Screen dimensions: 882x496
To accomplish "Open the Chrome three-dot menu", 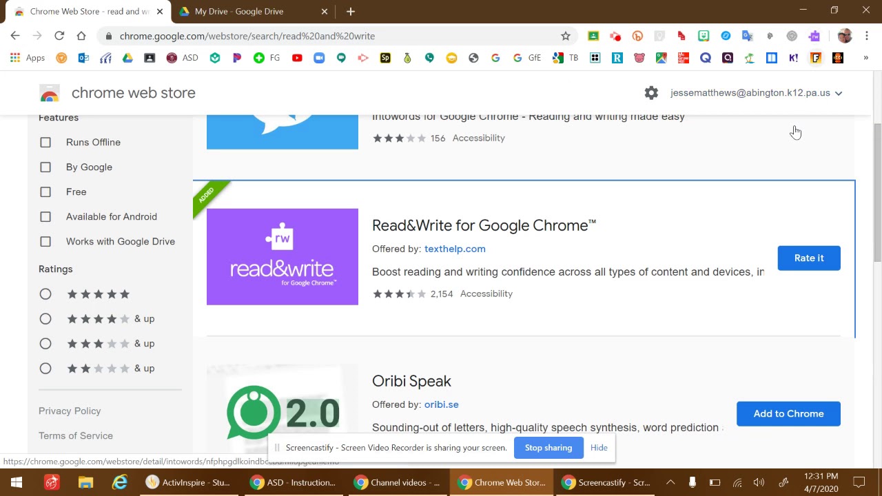I will 867,36.
